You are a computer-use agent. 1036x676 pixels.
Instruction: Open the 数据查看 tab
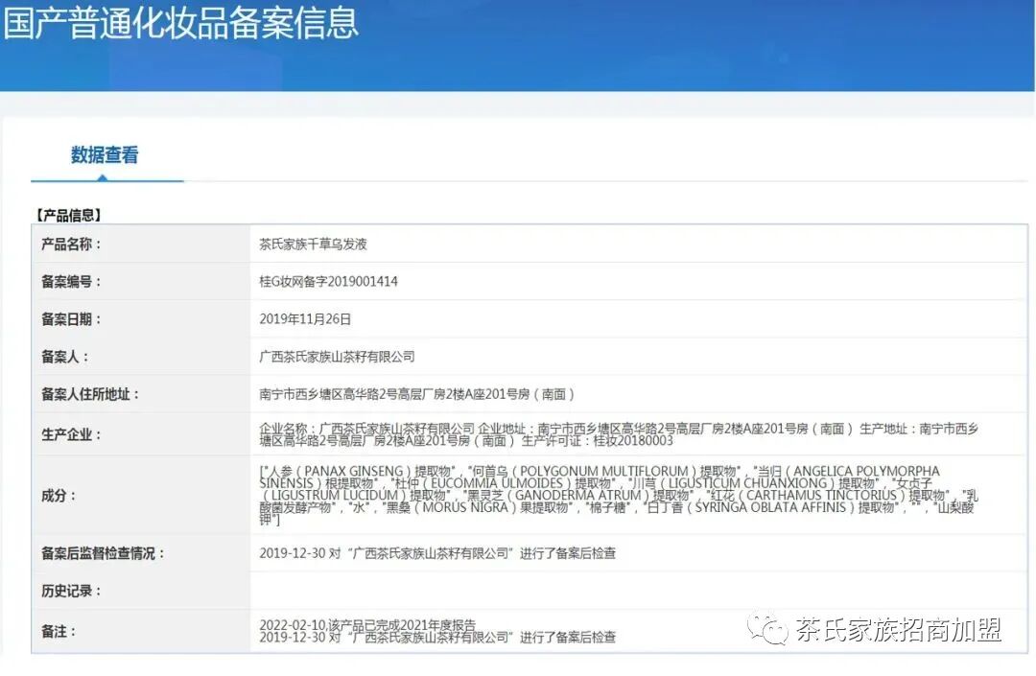[105, 155]
